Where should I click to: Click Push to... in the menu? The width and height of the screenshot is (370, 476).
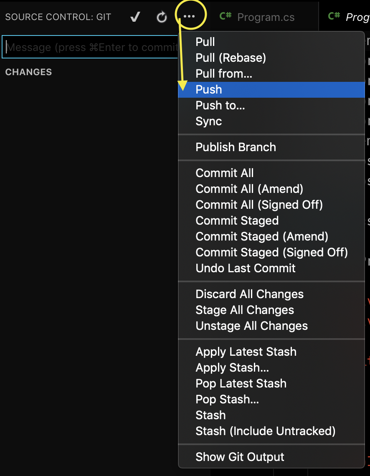(220, 105)
